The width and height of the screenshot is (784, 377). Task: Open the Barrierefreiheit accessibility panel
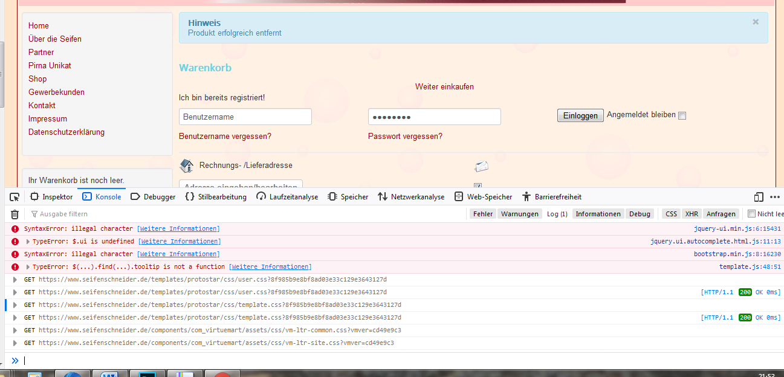(x=551, y=197)
